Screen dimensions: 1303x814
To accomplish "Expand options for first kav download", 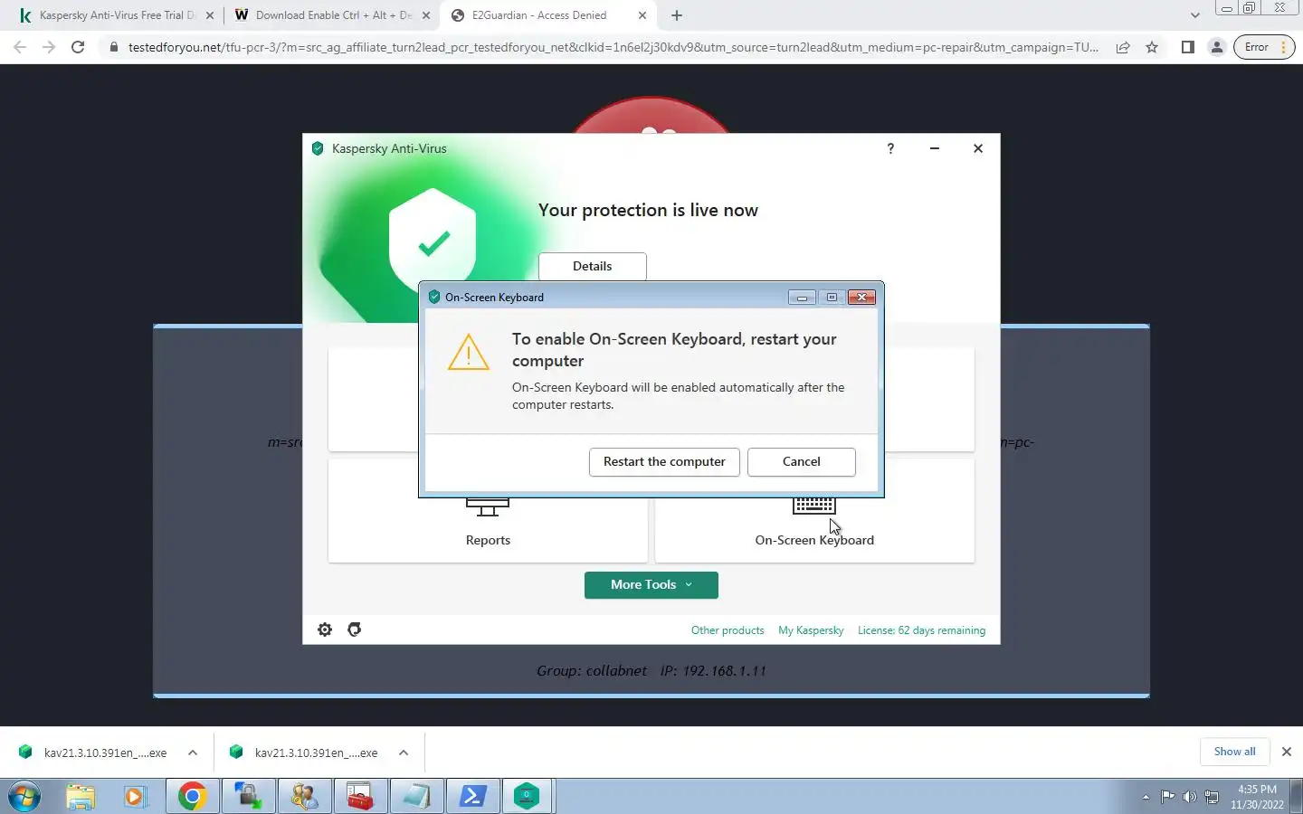I will tap(193, 752).
